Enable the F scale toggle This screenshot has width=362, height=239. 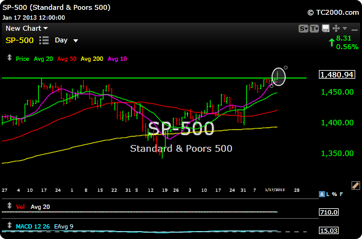(341, 194)
